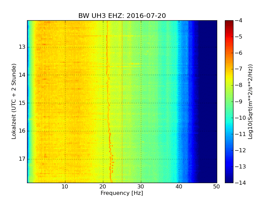Click the dark blue bottom of the colorbar
The image size is (271, 203).
coord(229,180)
